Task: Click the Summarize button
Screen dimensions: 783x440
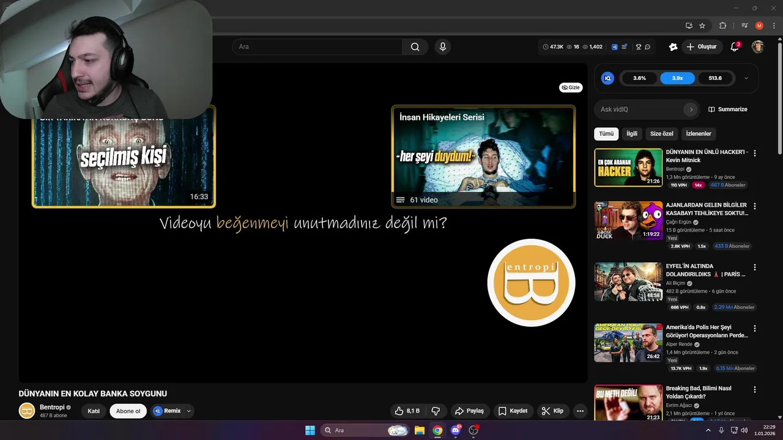Action: point(728,109)
